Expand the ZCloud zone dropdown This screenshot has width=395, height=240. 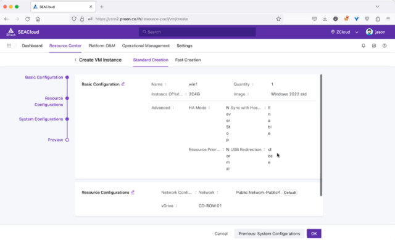(344, 32)
